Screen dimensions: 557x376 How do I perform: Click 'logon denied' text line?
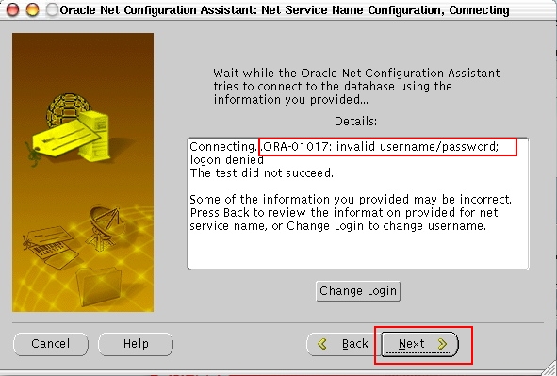tap(226, 160)
